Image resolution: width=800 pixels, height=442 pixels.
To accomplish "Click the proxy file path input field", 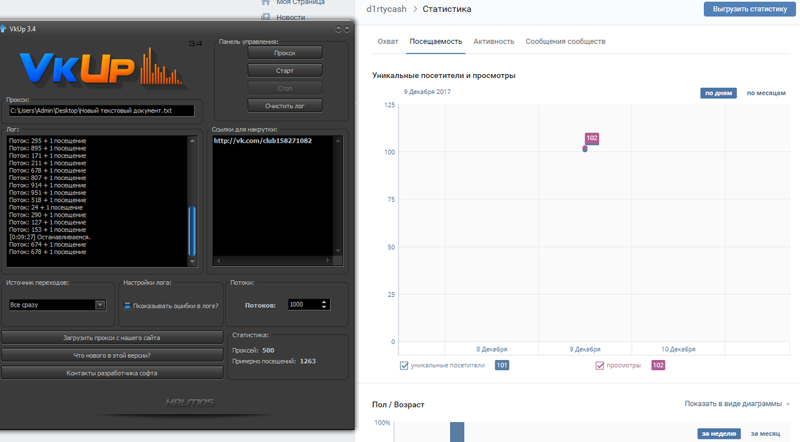I will [x=101, y=111].
